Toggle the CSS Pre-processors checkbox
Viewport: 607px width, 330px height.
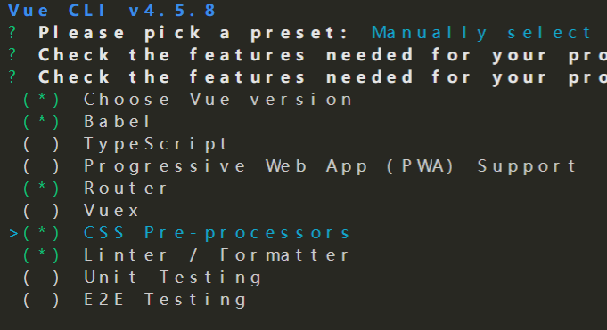41,233
